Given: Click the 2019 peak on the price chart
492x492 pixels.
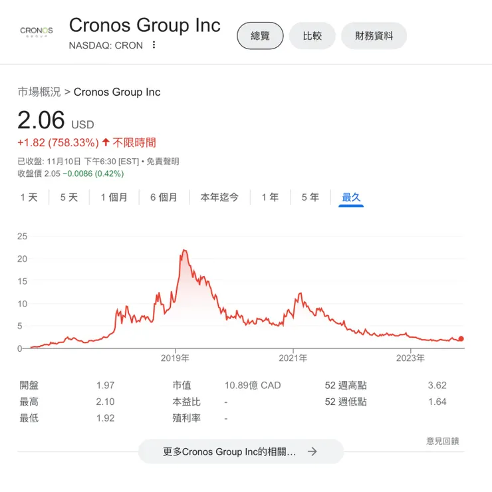Looking at the screenshot, I should tap(184, 251).
